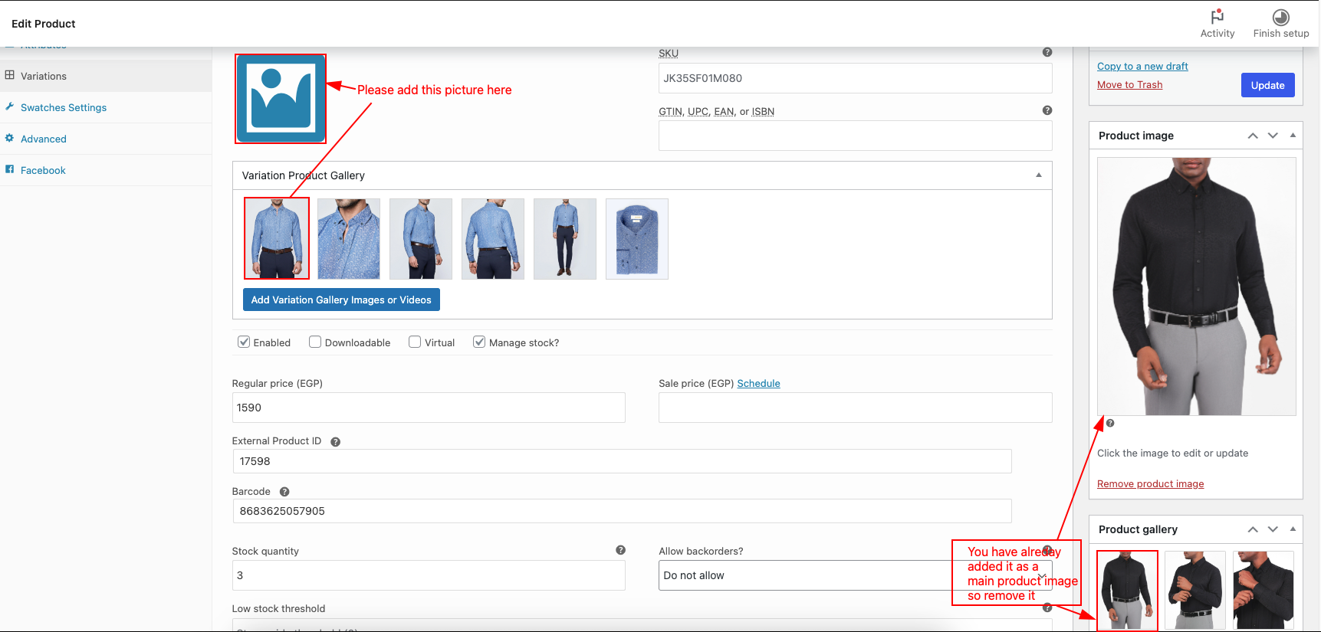This screenshot has width=1321, height=632.
Task: Open the Finish setup progress icon
Action: 1280,17
